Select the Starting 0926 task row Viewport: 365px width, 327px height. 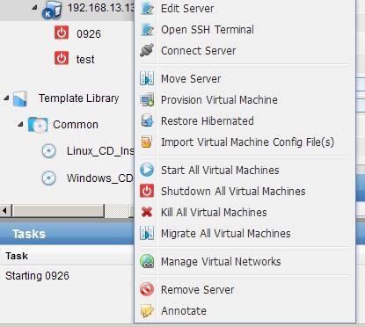click(67, 276)
